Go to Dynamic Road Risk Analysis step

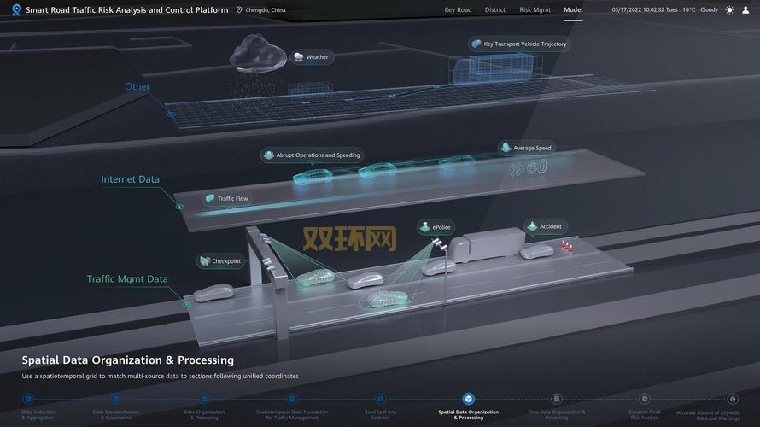coord(645,399)
